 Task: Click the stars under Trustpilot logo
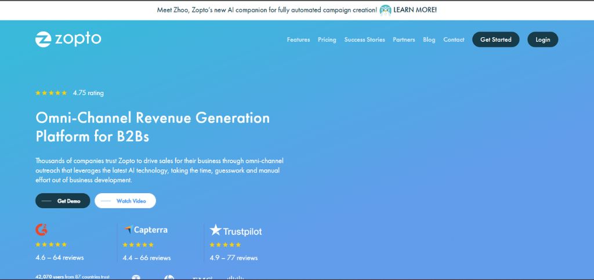click(226, 245)
